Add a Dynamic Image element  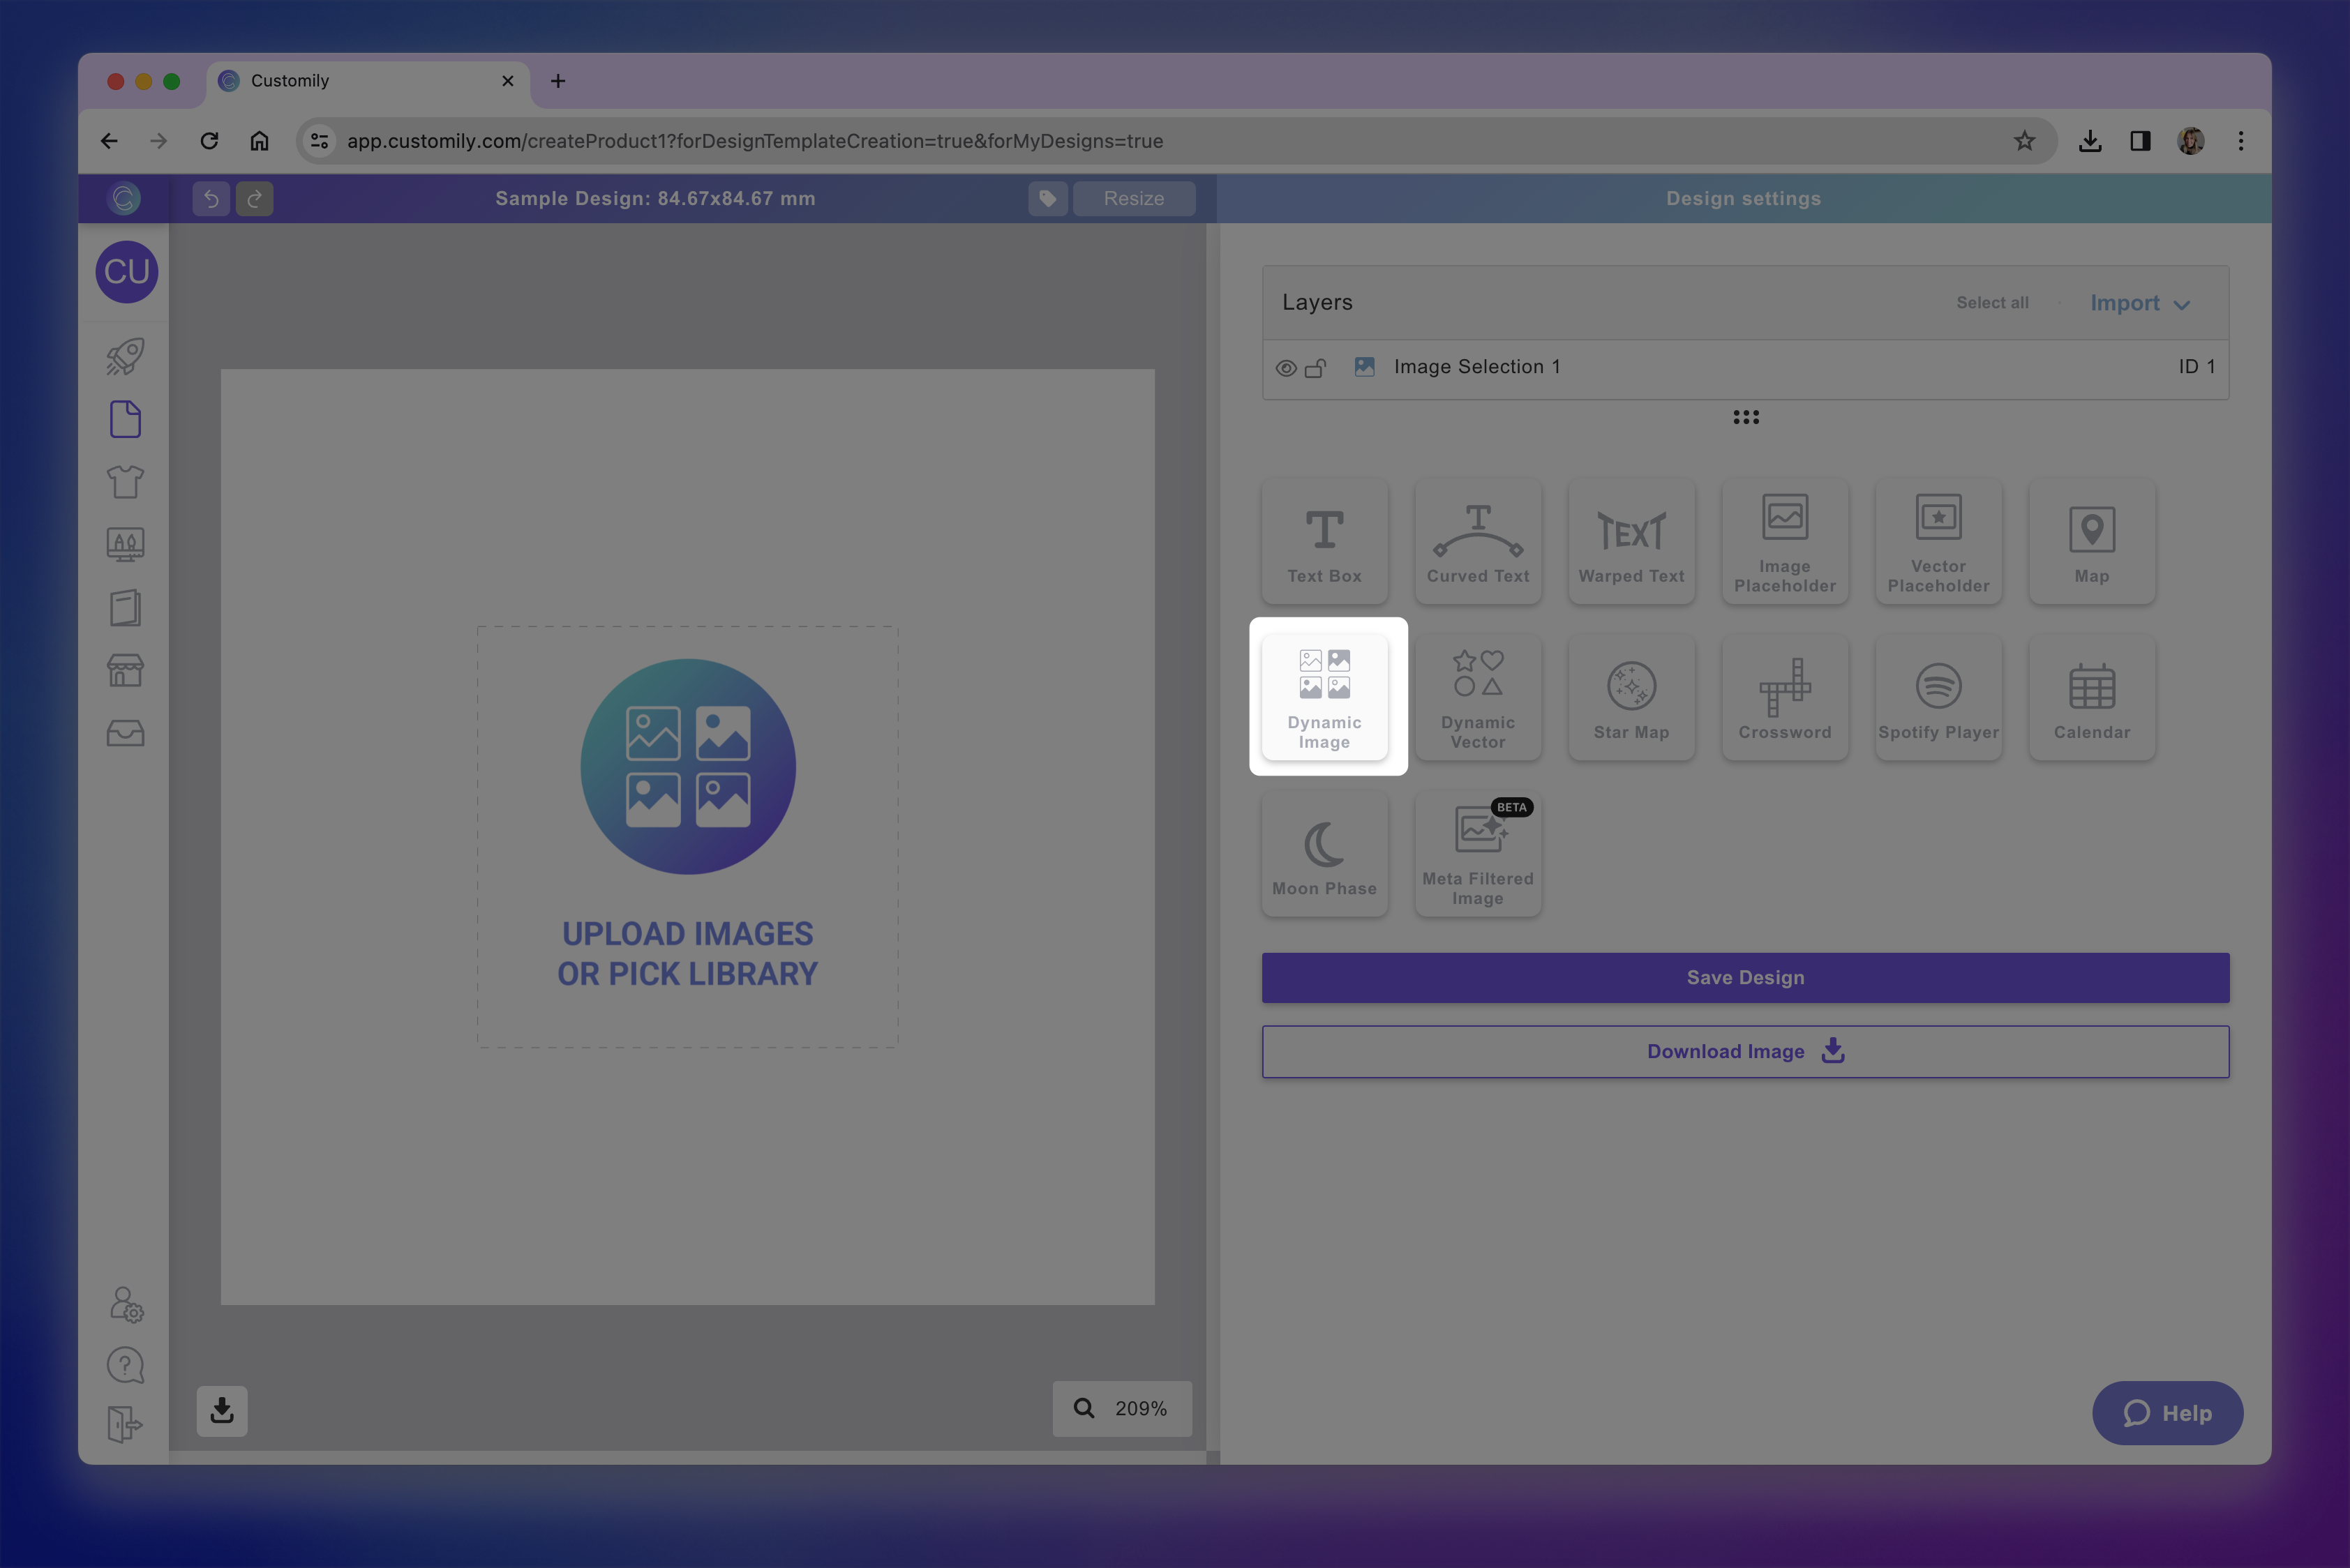click(x=1324, y=697)
